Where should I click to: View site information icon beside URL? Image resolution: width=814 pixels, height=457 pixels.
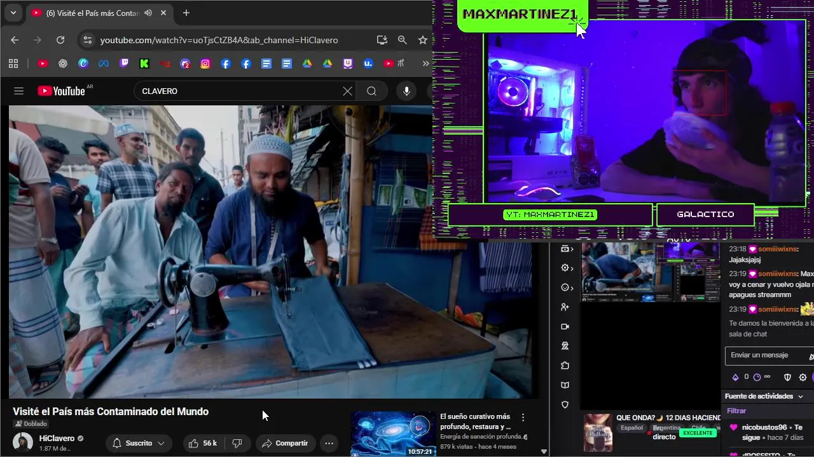point(88,40)
